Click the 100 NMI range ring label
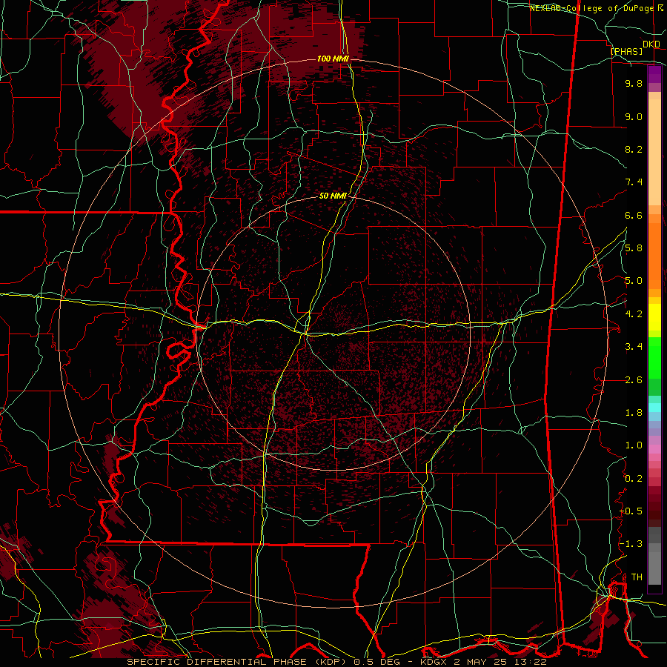This screenshot has height=667, width=667. coord(333,59)
